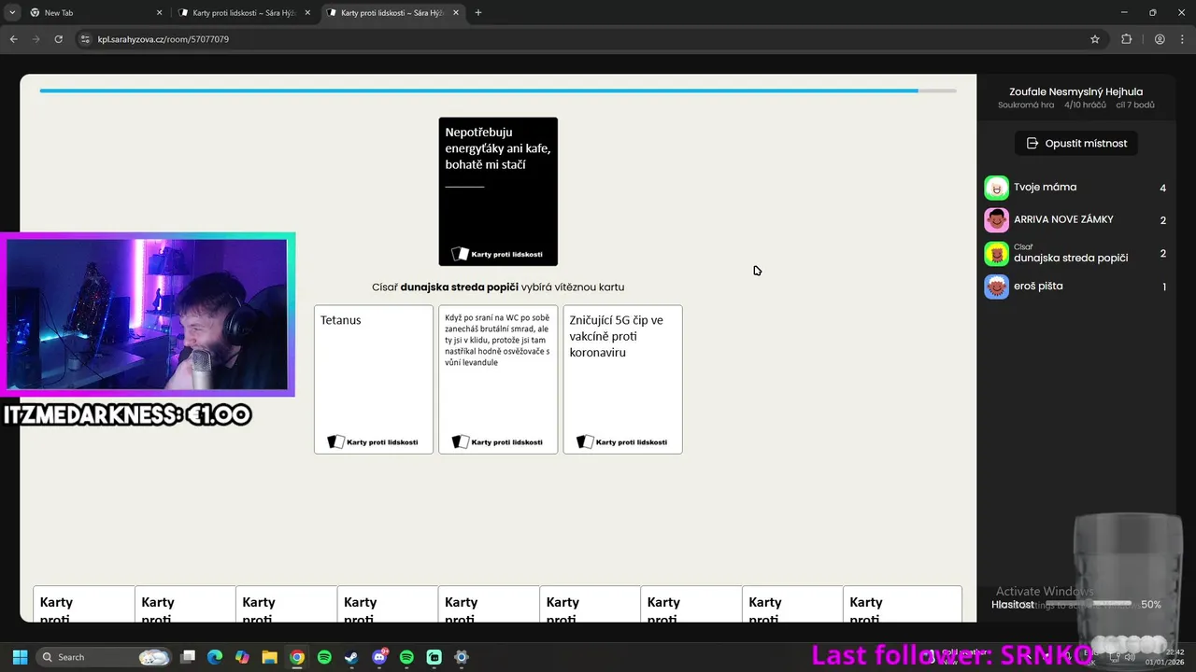Click the Tvoje máma player name
The image size is (1196, 672).
[x=1045, y=188]
